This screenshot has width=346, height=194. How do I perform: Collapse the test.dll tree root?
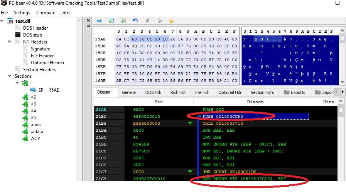point(3,21)
